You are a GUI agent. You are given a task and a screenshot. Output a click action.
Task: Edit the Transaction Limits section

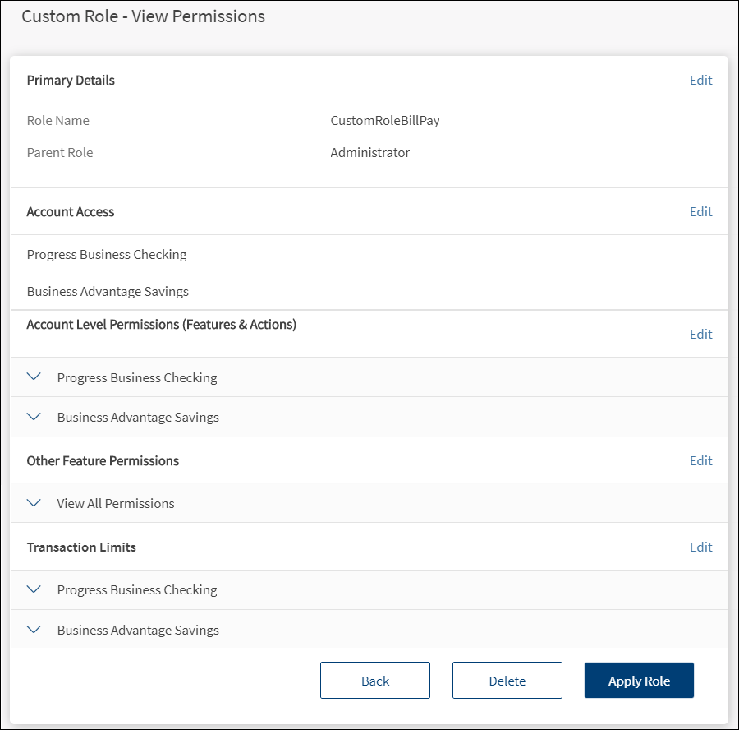pos(700,547)
